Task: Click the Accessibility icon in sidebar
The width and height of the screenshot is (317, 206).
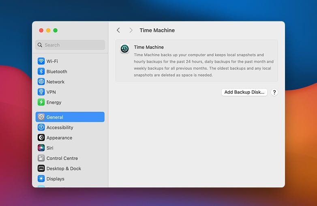Action: pyautogui.click(x=41, y=127)
